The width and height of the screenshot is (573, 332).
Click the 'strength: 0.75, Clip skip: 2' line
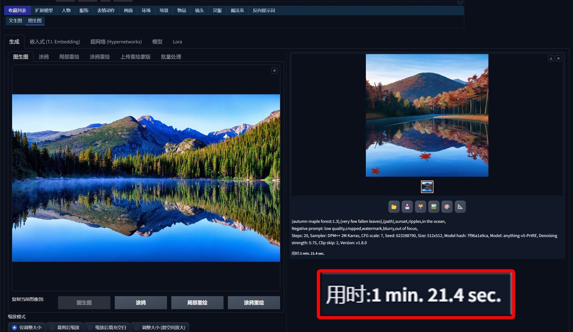(329, 243)
